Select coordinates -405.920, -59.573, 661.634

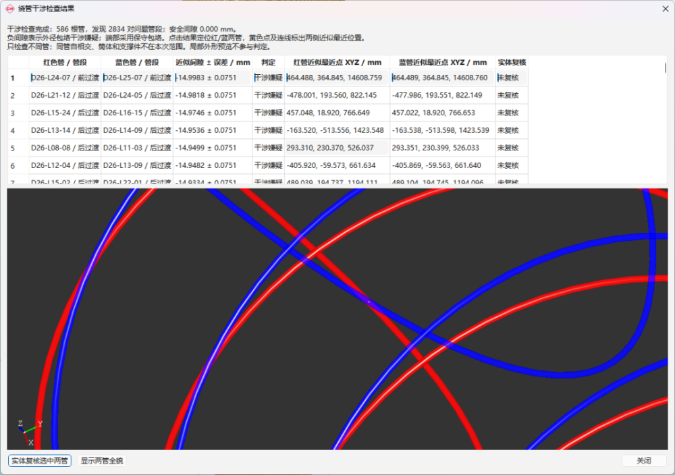coord(337,166)
